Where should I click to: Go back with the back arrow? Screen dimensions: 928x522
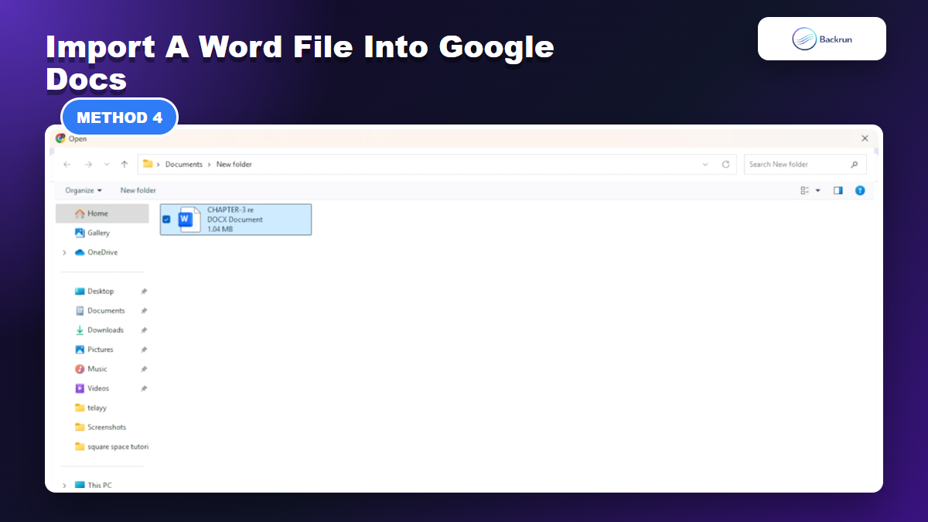67,165
